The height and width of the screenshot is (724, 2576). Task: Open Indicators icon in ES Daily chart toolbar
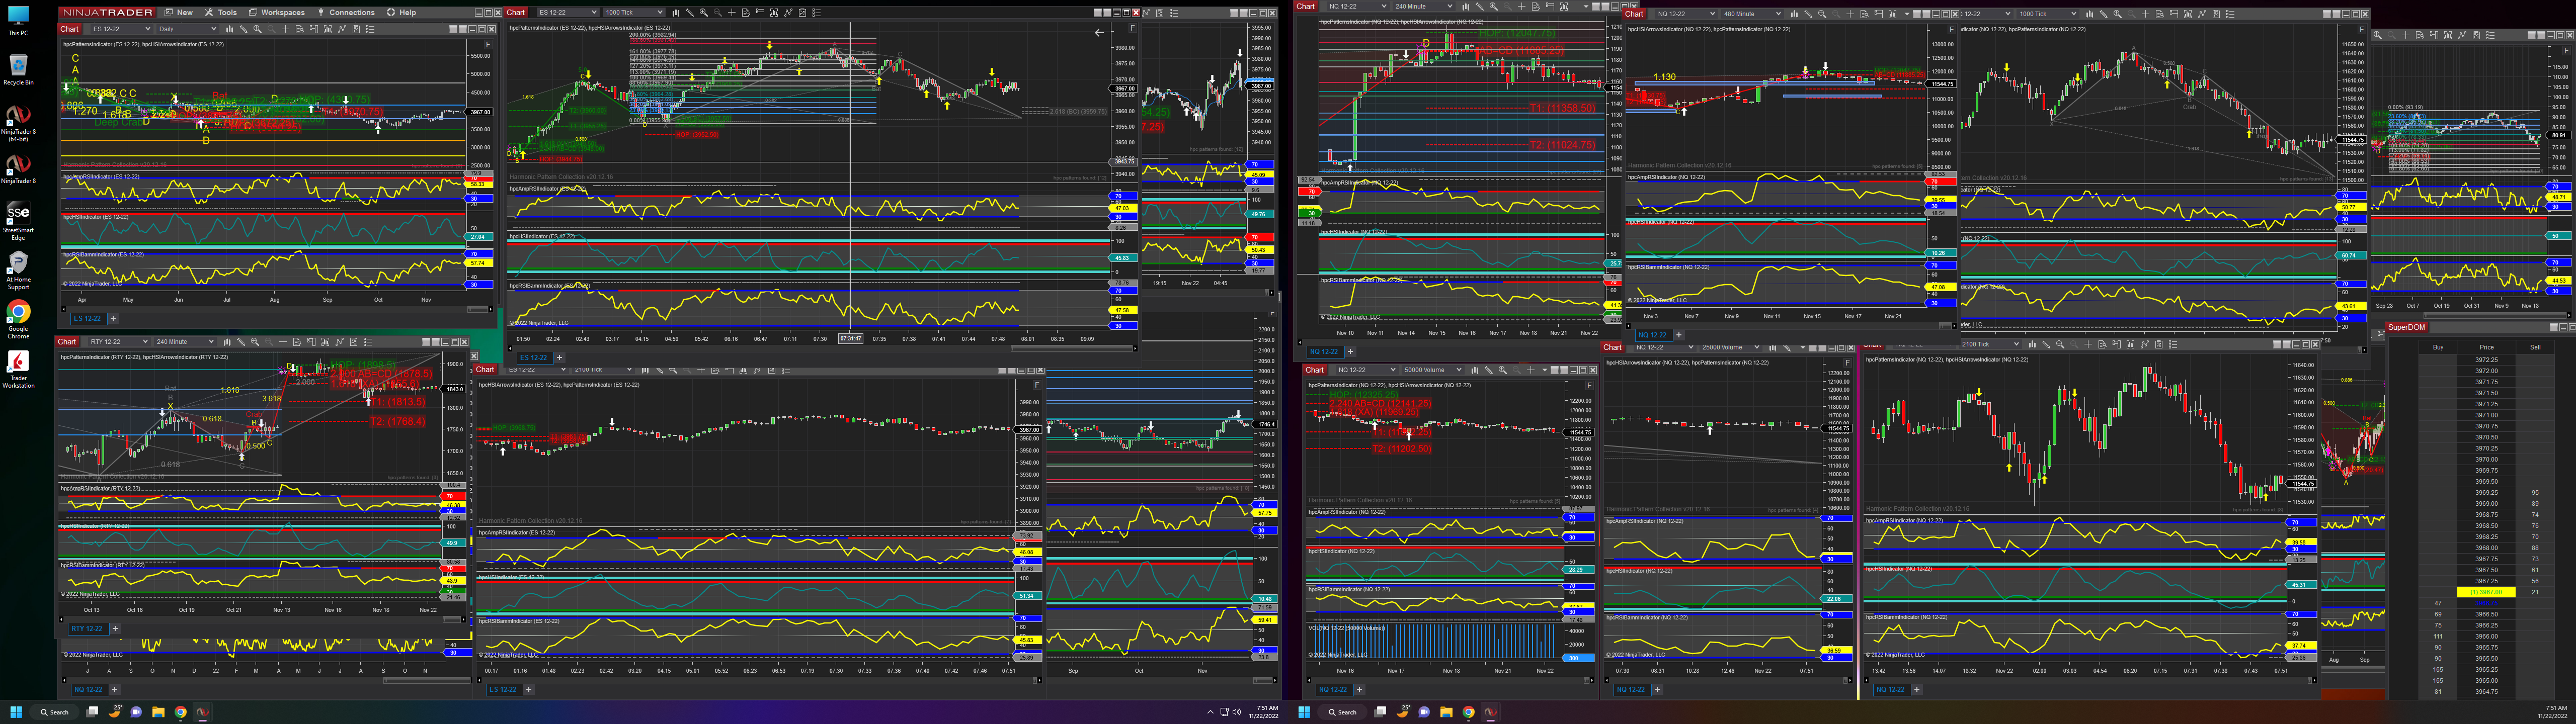[328, 29]
